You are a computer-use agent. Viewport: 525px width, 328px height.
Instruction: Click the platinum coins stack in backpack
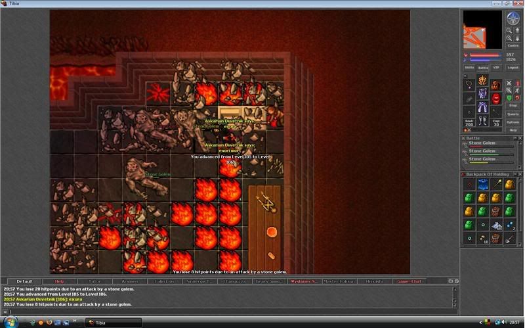496,225
